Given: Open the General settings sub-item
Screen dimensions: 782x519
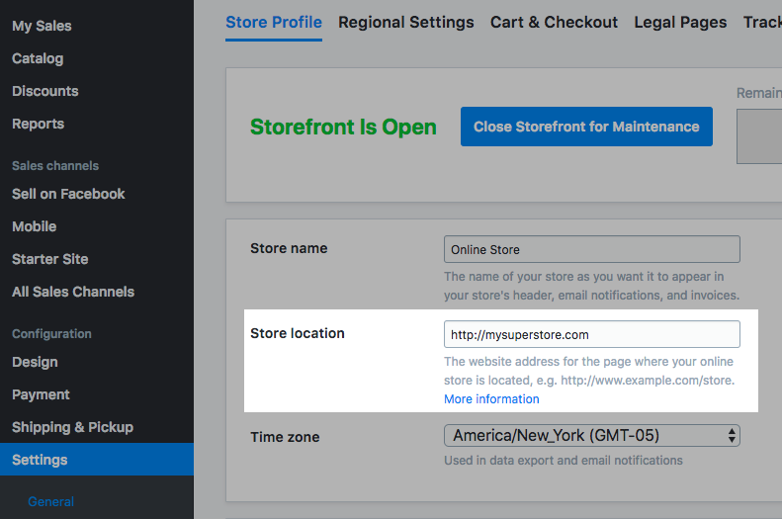Looking at the screenshot, I should pos(50,501).
